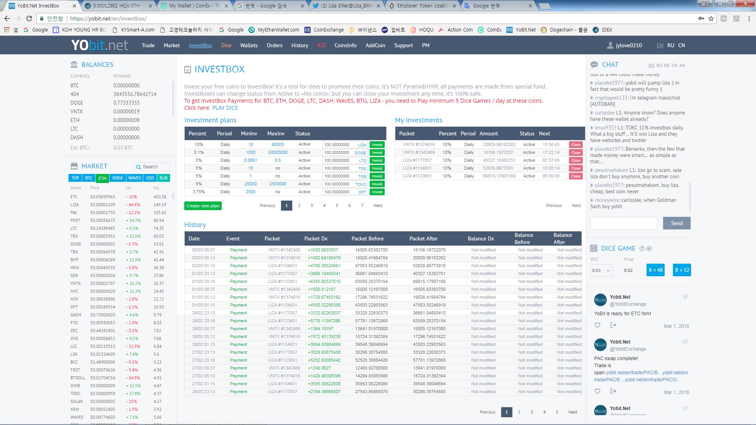Go to page 2 of investment plans

point(299,205)
